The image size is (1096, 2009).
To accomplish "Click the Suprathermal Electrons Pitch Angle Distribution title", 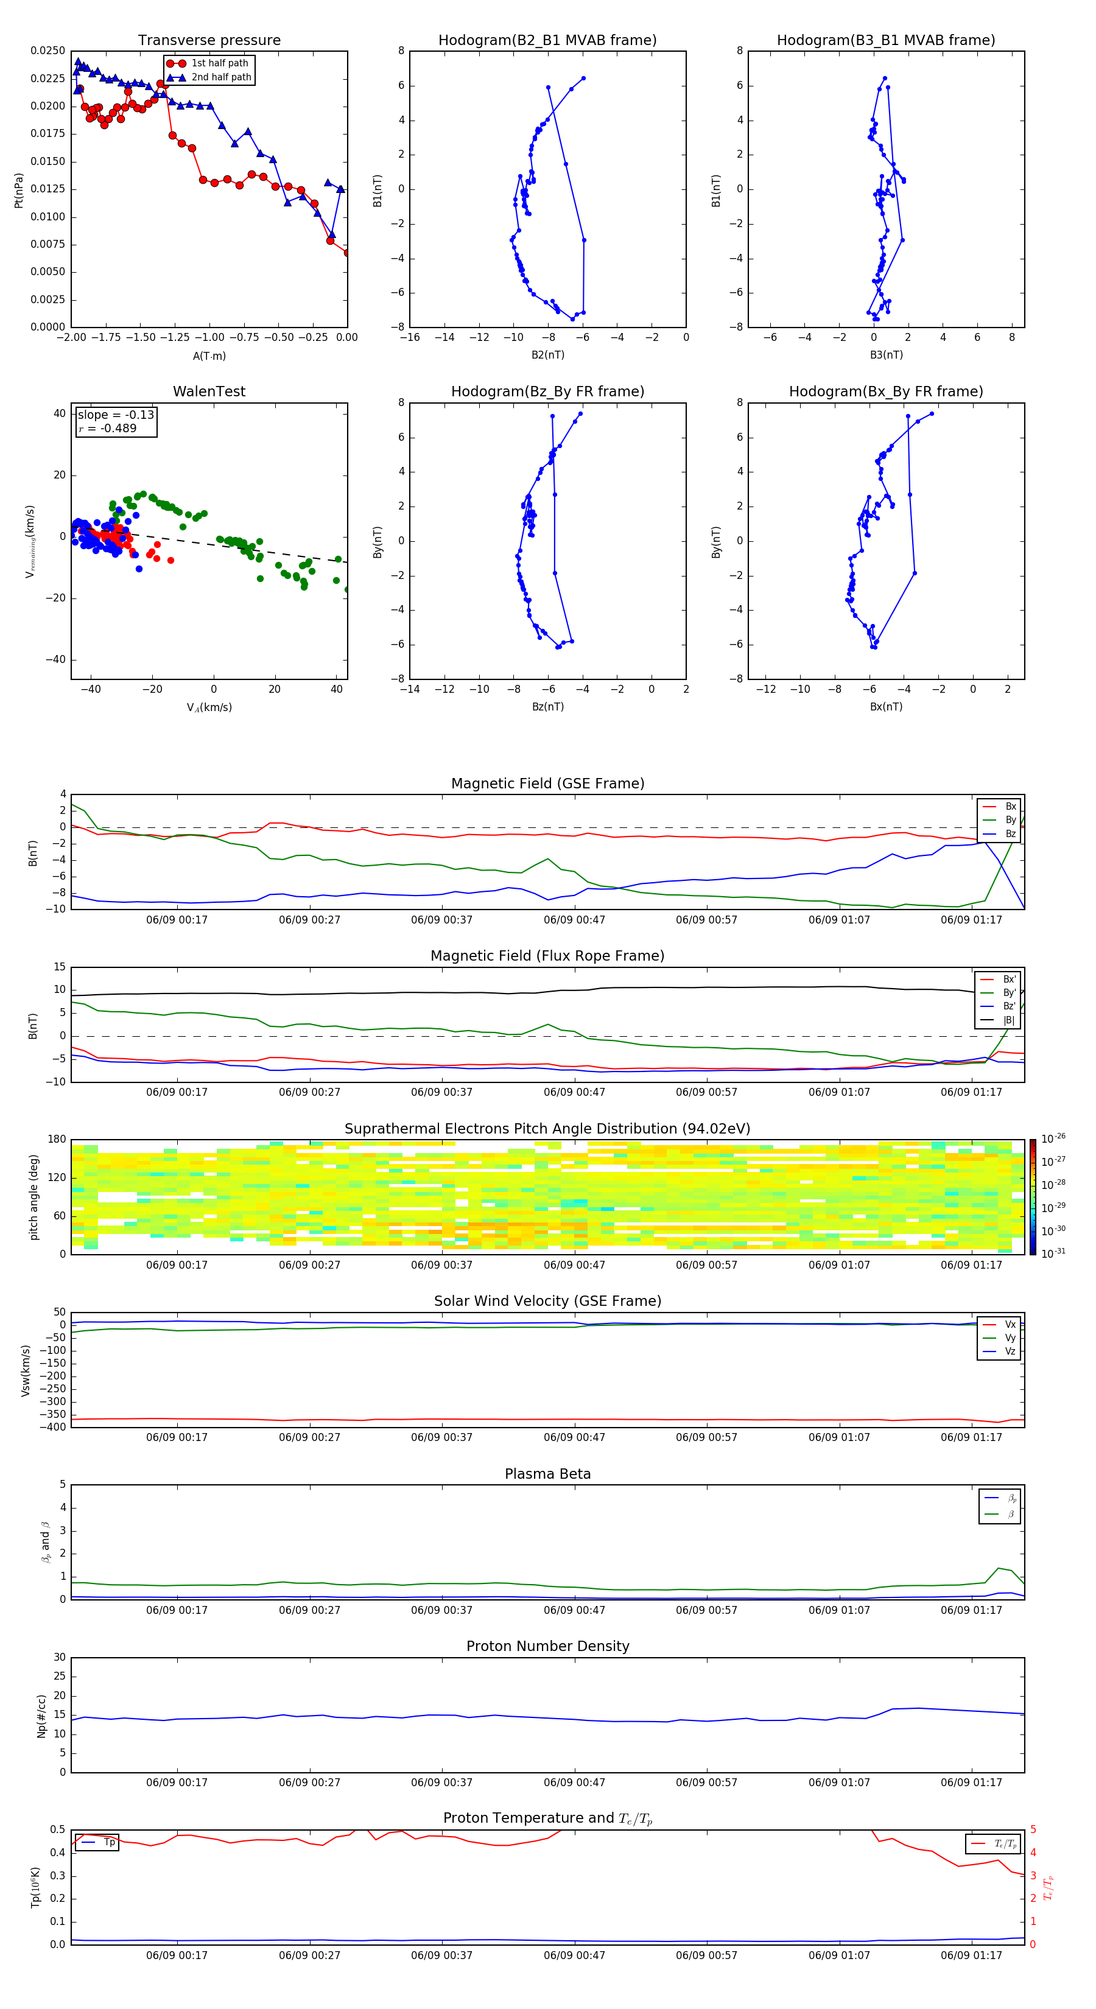I will (547, 1129).
